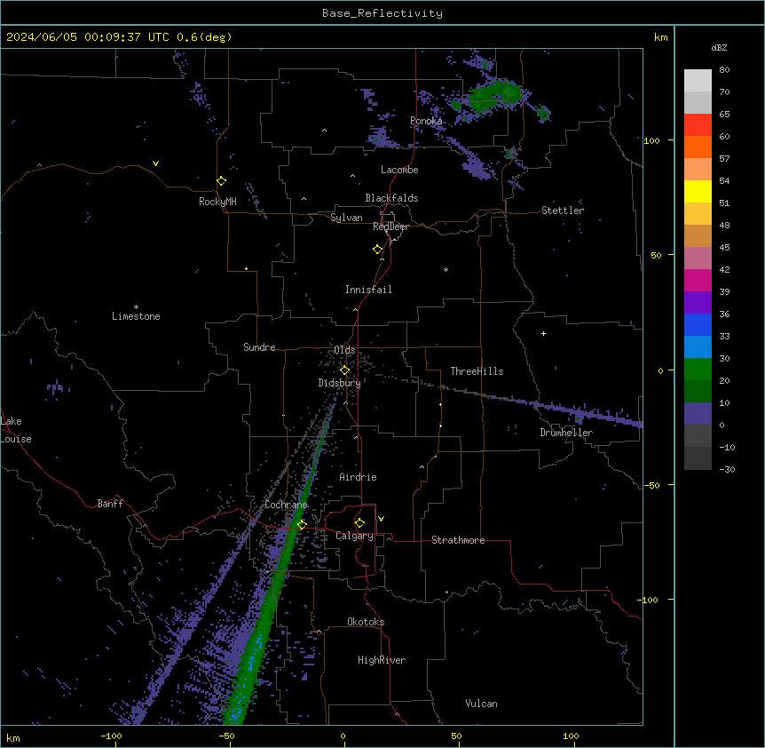Click the Vulcan city label
The image size is (765, 748).
(x=482, y=704)
